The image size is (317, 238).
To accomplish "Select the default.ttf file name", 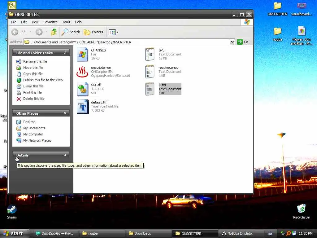I will point(99,102).
